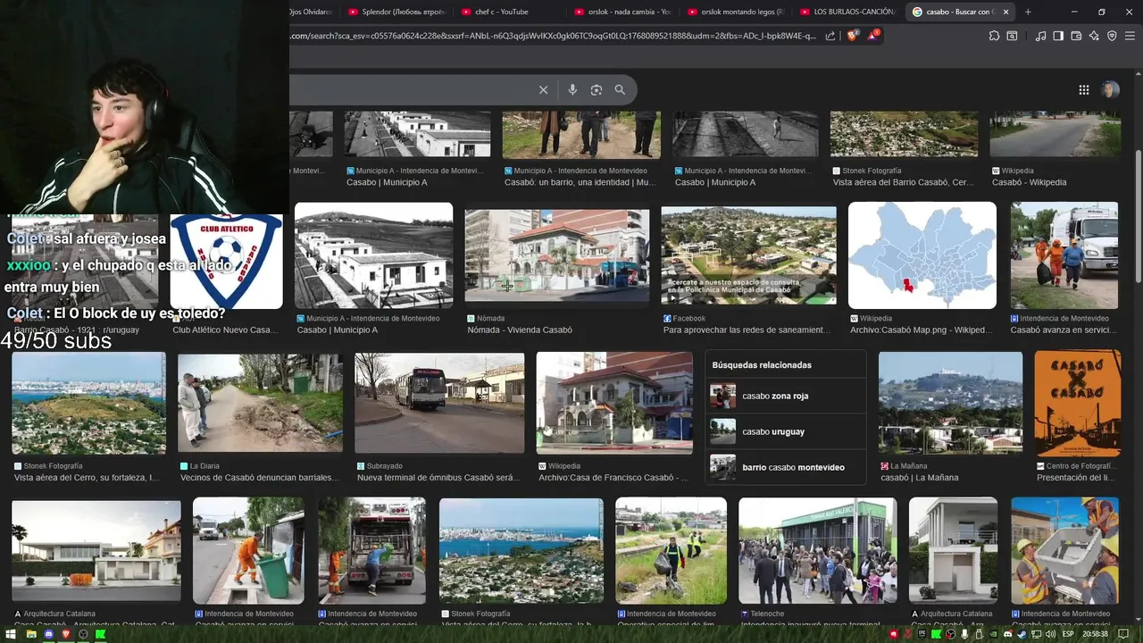
Task: Switch to orslok nada cambia tab
Action: pyautogui.click(x=622, y=12)
